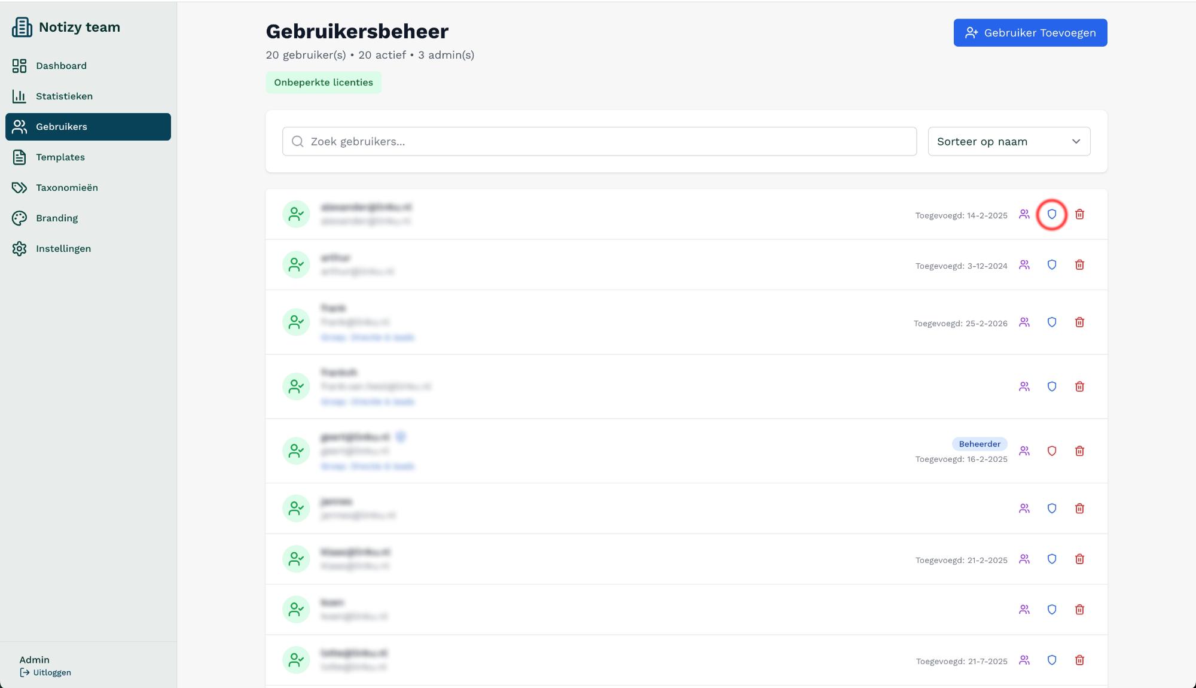Delete the user added on 14-2-2025
1196x688 pixels.
pyautogui.click(x=1079, y=214)
